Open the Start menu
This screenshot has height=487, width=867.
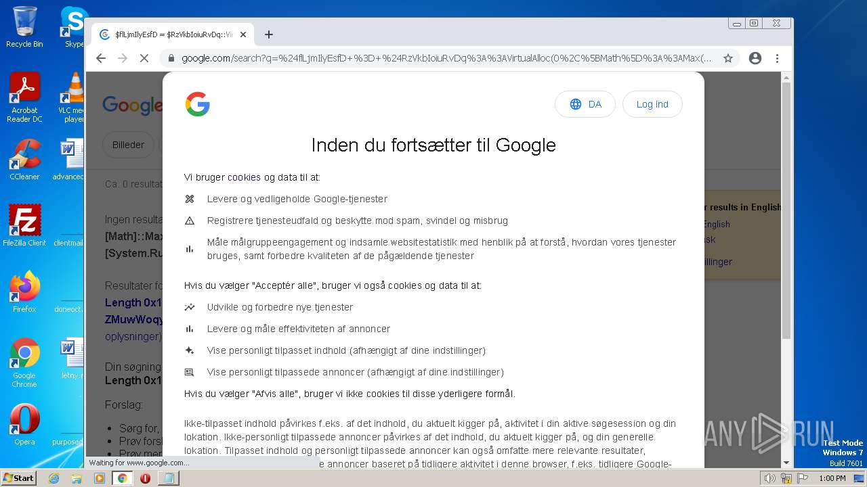point(19,478)
